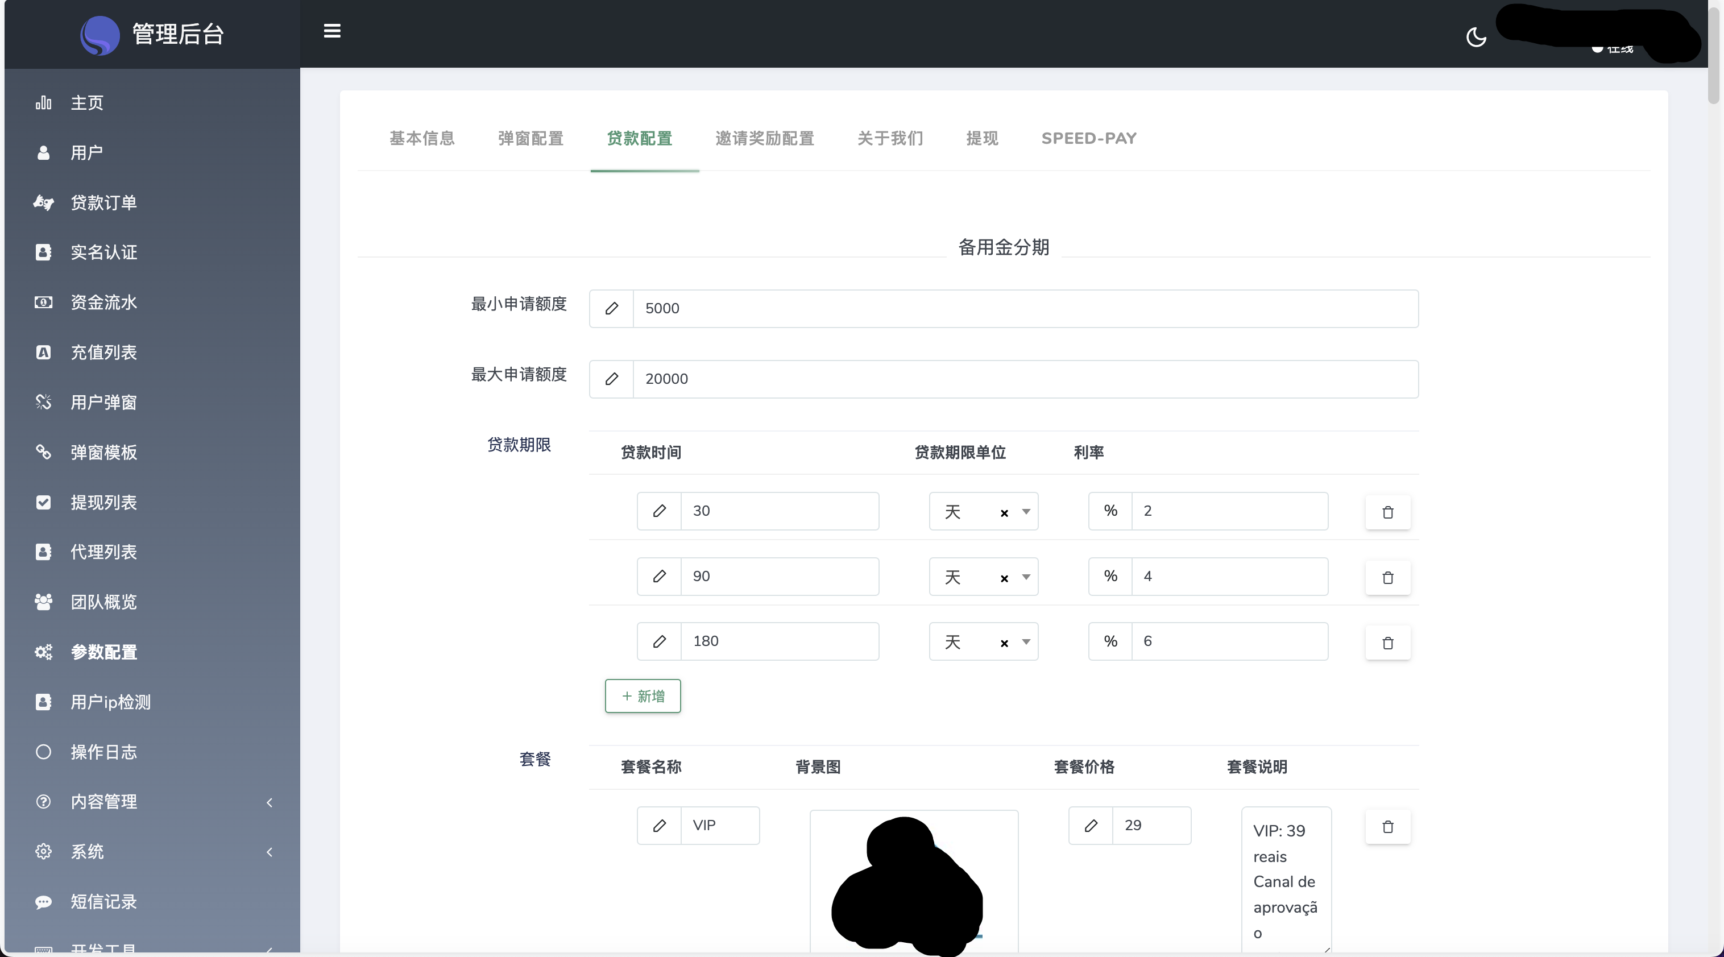The width and height of the screenshot is (1724, 957).
Task: Open 团队概览 sidebar item
Action: pyautogui.click(x=103, y=602)
